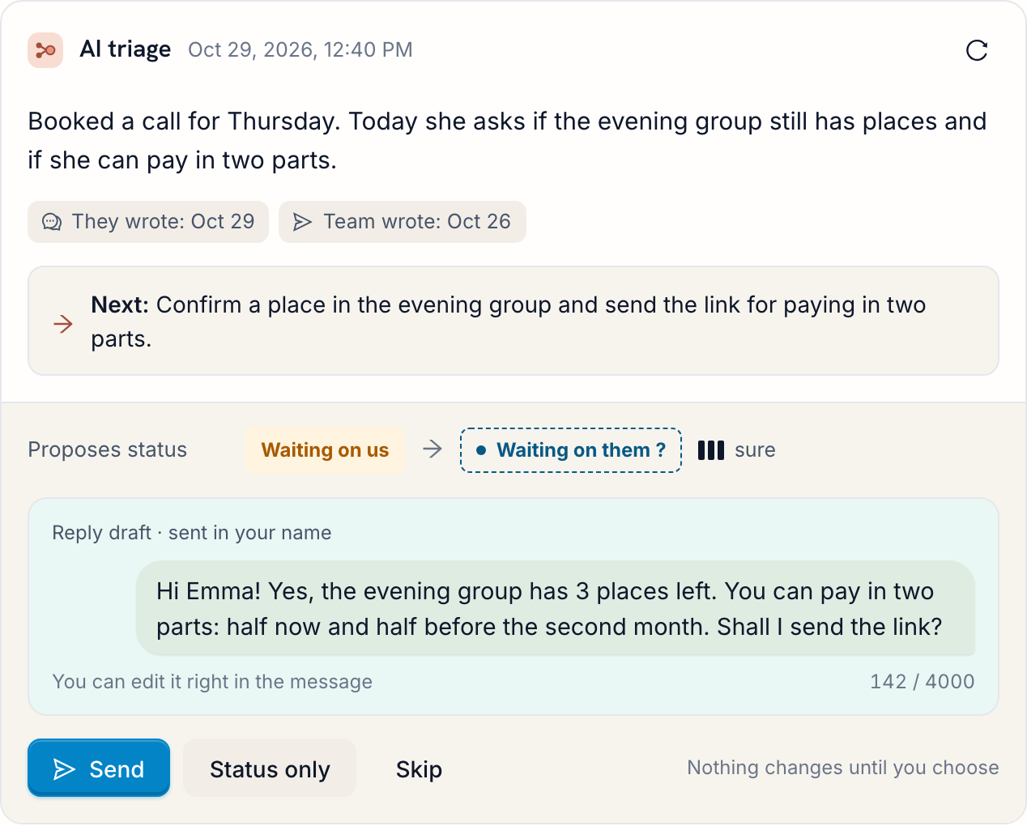Click the 'Waiting on us' status badge
This screenshot has width=1027, height=826.
pos(325,450)
